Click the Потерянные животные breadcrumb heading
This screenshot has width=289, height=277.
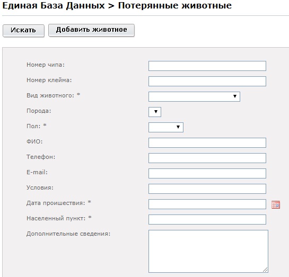point(175,5)
